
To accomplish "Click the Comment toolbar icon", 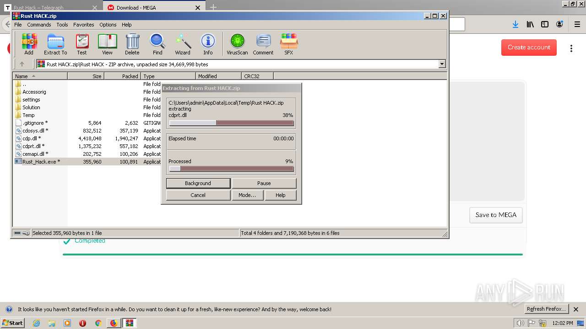I will click(263, 44).
